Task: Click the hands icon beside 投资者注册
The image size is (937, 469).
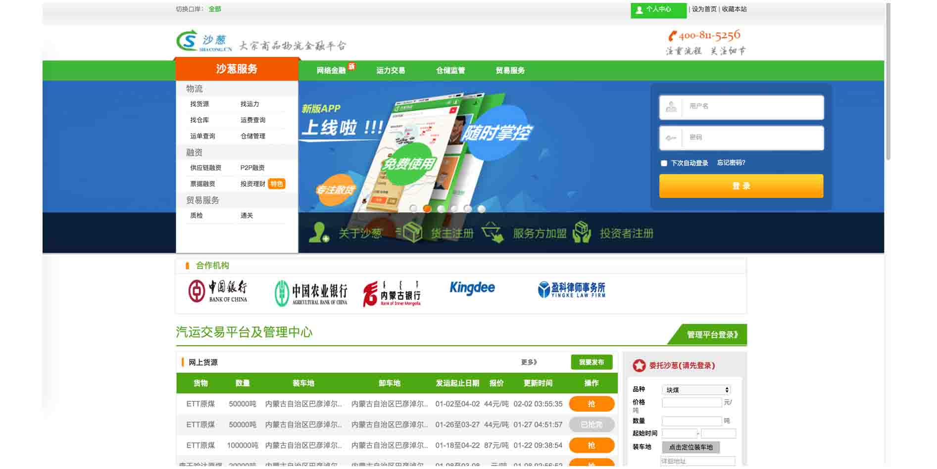Action: coord(582,232)
